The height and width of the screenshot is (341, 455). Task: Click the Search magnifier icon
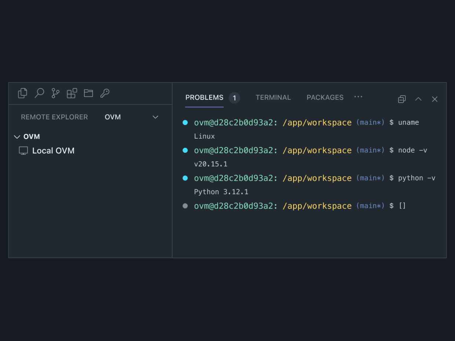click(x=39, y=93)
